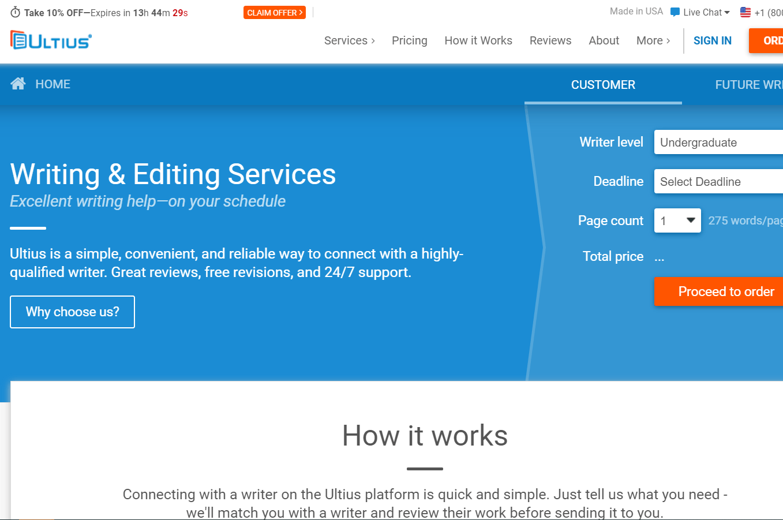Click the orange Order button in the header
The width and height of the screenshot is (783, 520).
click(766, 40)
